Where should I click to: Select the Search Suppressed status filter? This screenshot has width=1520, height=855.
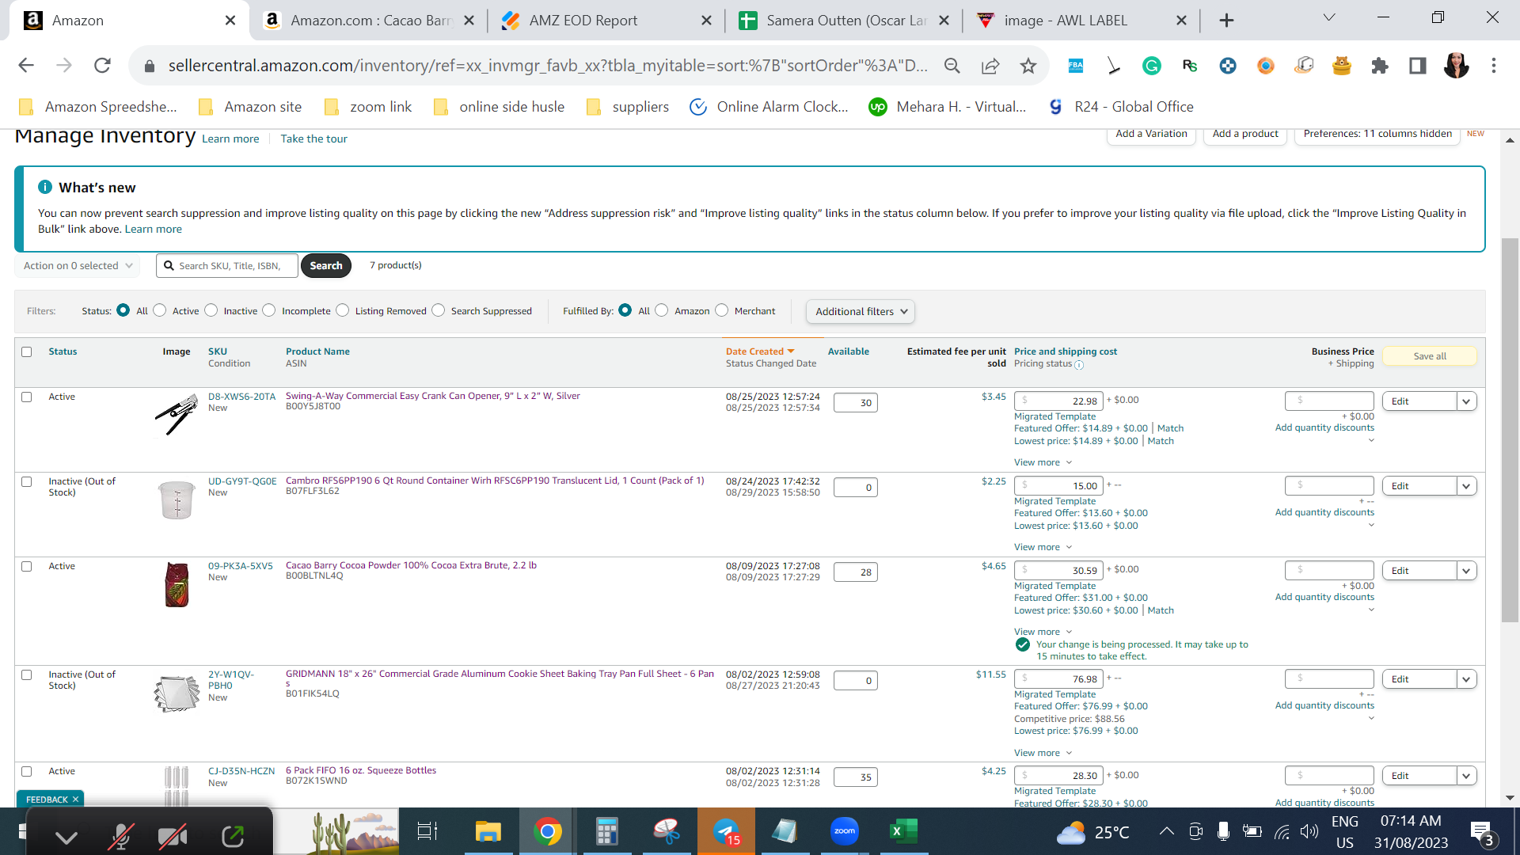click(x=439, y=310)
